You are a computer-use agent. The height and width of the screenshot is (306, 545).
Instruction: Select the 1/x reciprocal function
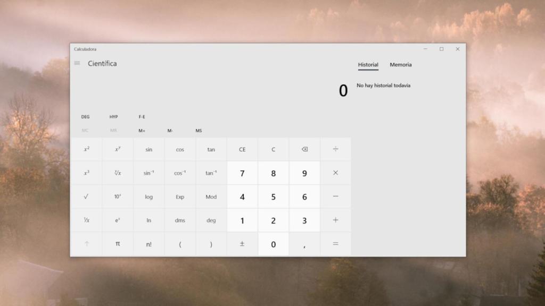(x=86, y=220)
